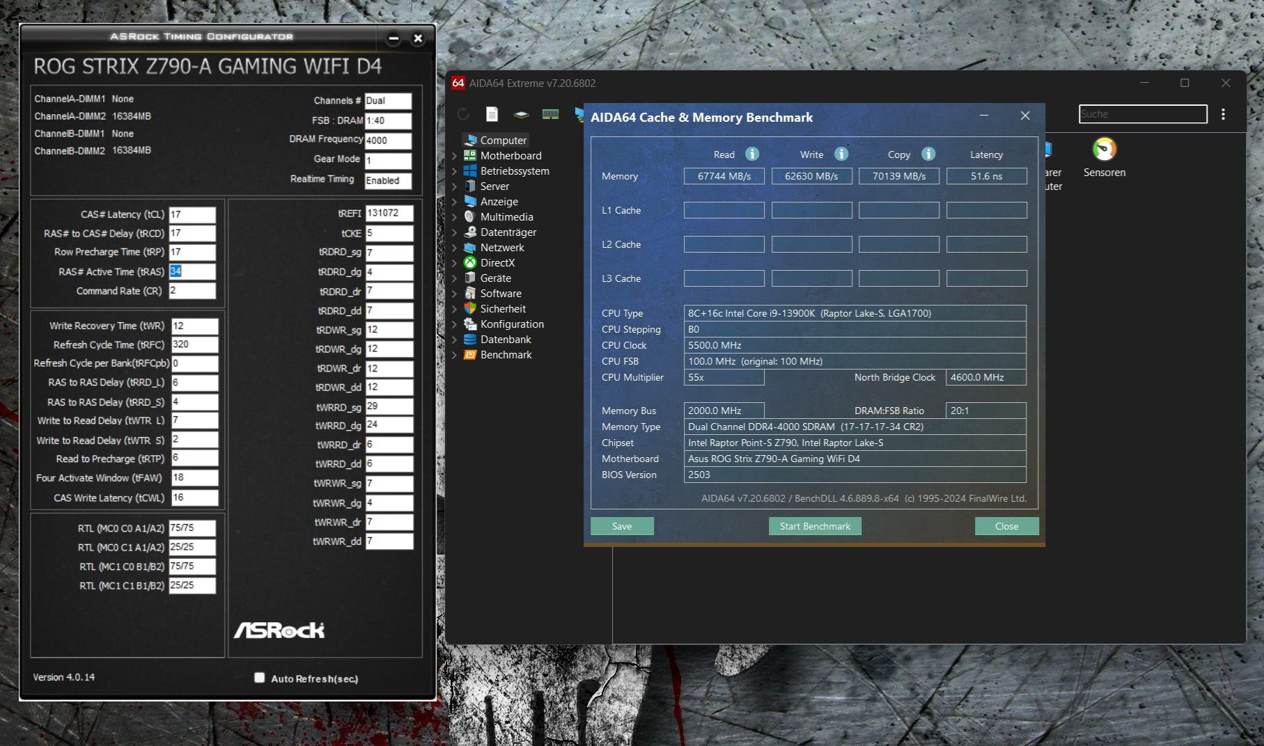Viewport: 1264px width, 746px height.
Task: Click the CPU Clock value 5500.0 MHz
Action: point(855,345)
